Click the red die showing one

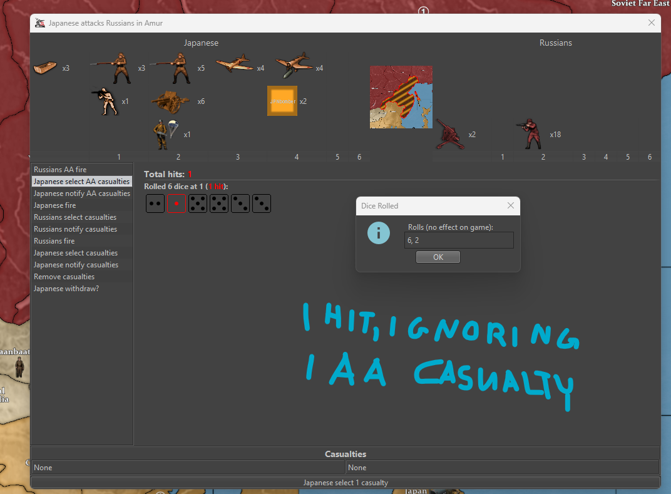(x=177, y=203)
